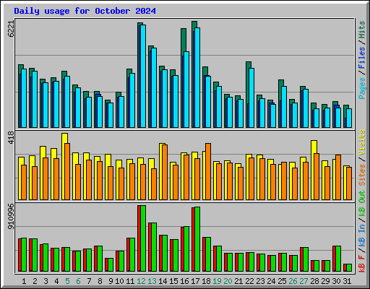The width and height of the screenshot is (370, 289).
Task: Click the cyan Pages bar for day 16
Action: (186, 90)
